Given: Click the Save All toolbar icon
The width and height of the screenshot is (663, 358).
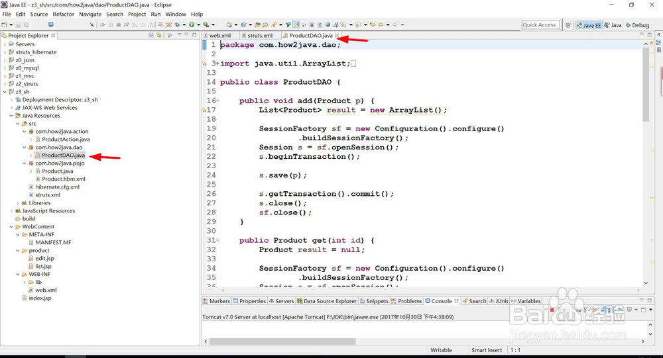Looking at the screenshot, I should 27,24.
